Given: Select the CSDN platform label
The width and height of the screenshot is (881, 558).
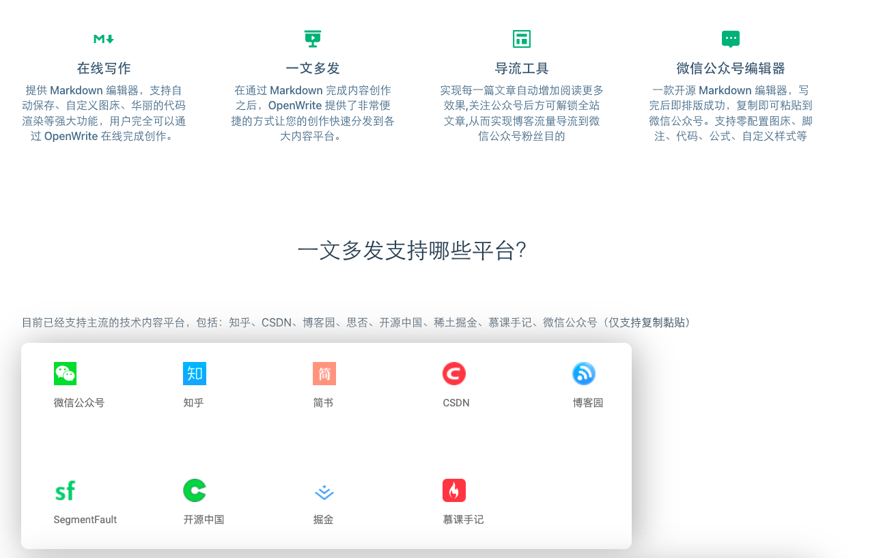Looking at the screenshot, I should (x=456, y=403).
